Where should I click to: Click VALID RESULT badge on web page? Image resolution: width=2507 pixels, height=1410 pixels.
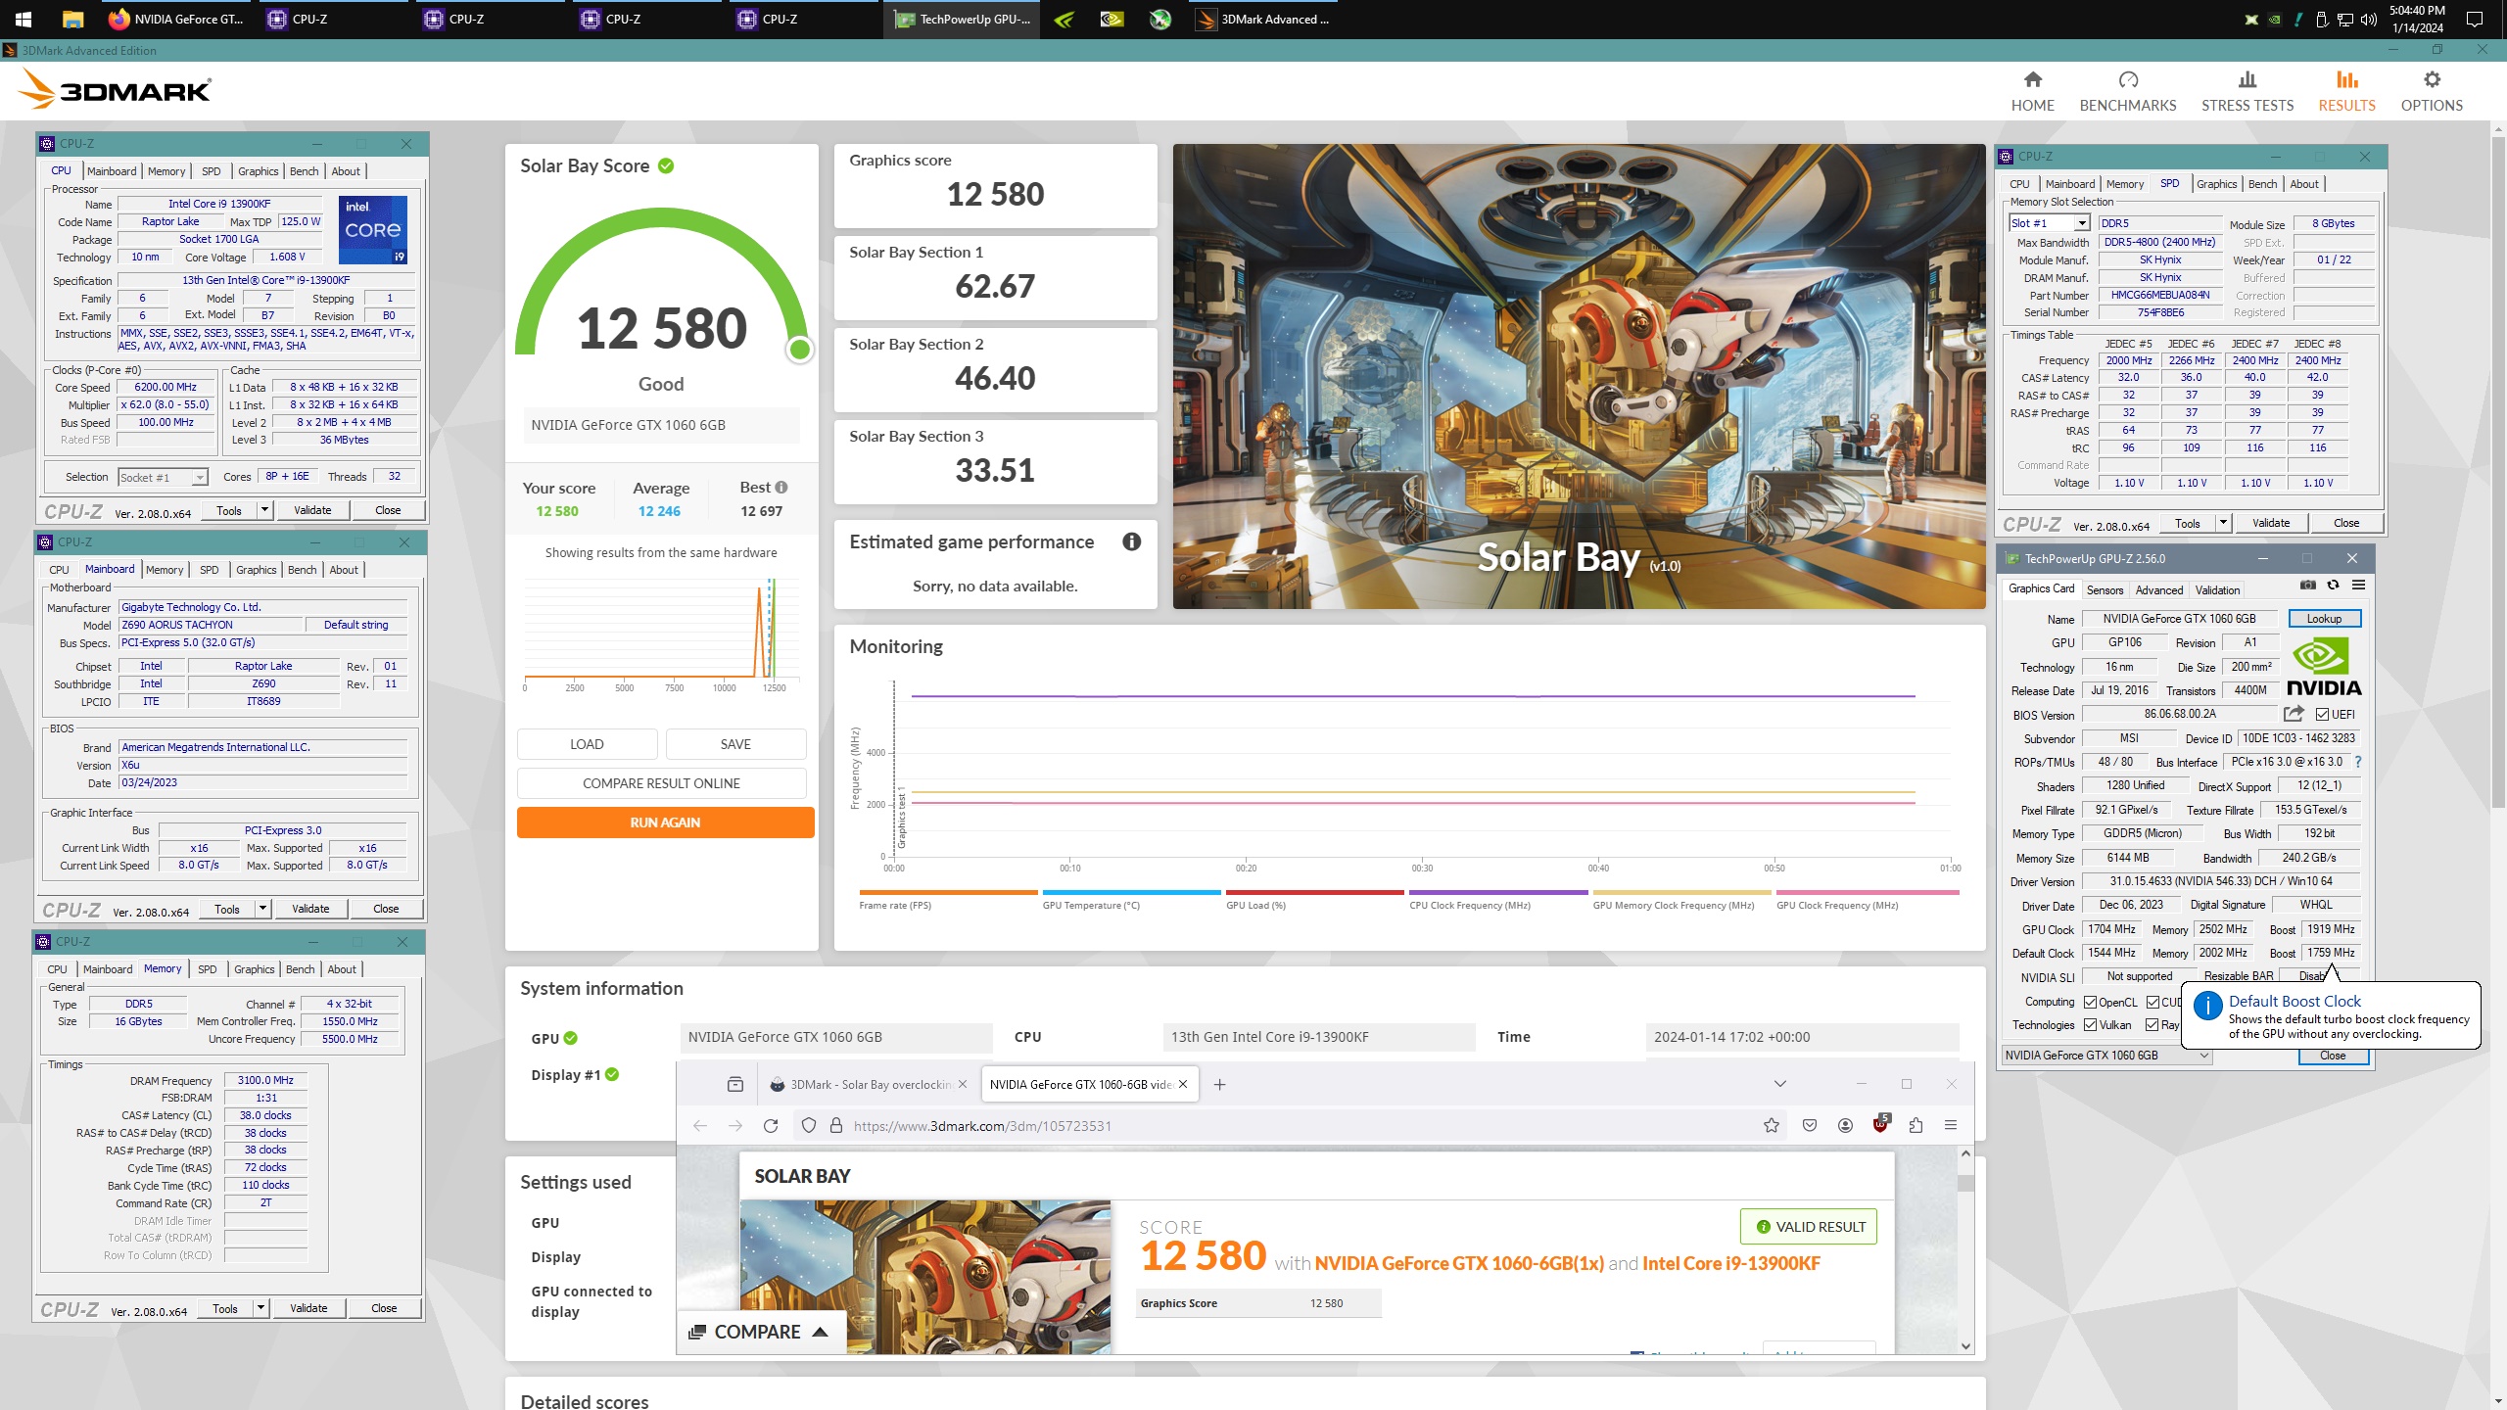pyautogui.click(x=1808, y=1227)
